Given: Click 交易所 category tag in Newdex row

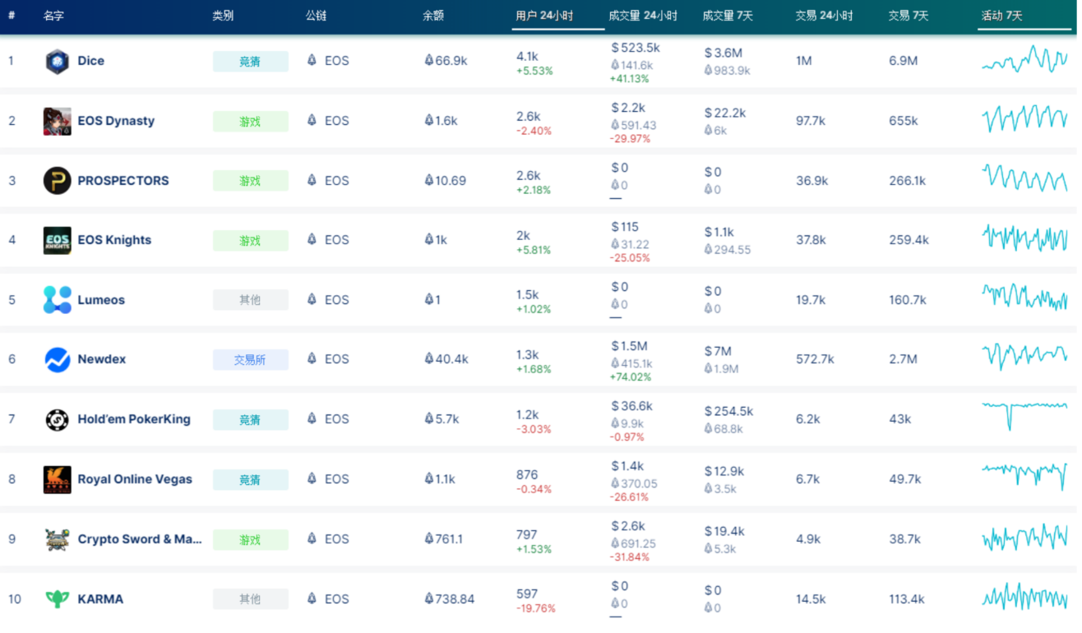Looking at the screenshot, I should [251, 360].
